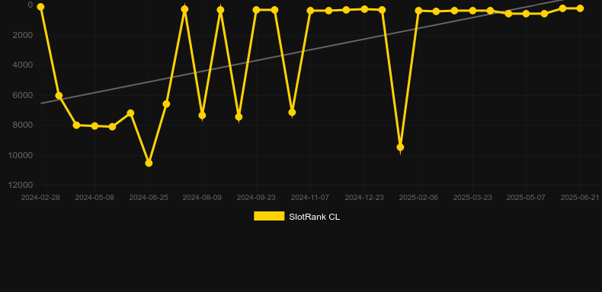This screenshot has width=602, height=292.
Task: Select the data point above the 2024-11-07 label
Action: [x=310, y=11]
